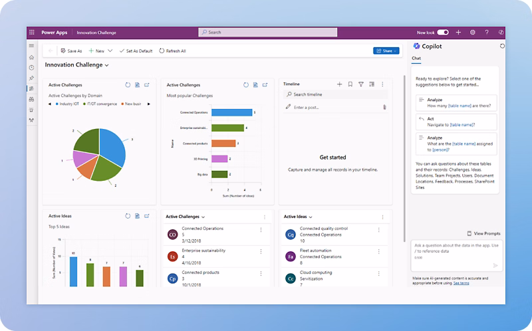Open the app launcher waffle icon
Viewport: 532px width, 331px height.
[x=32, y=32]
